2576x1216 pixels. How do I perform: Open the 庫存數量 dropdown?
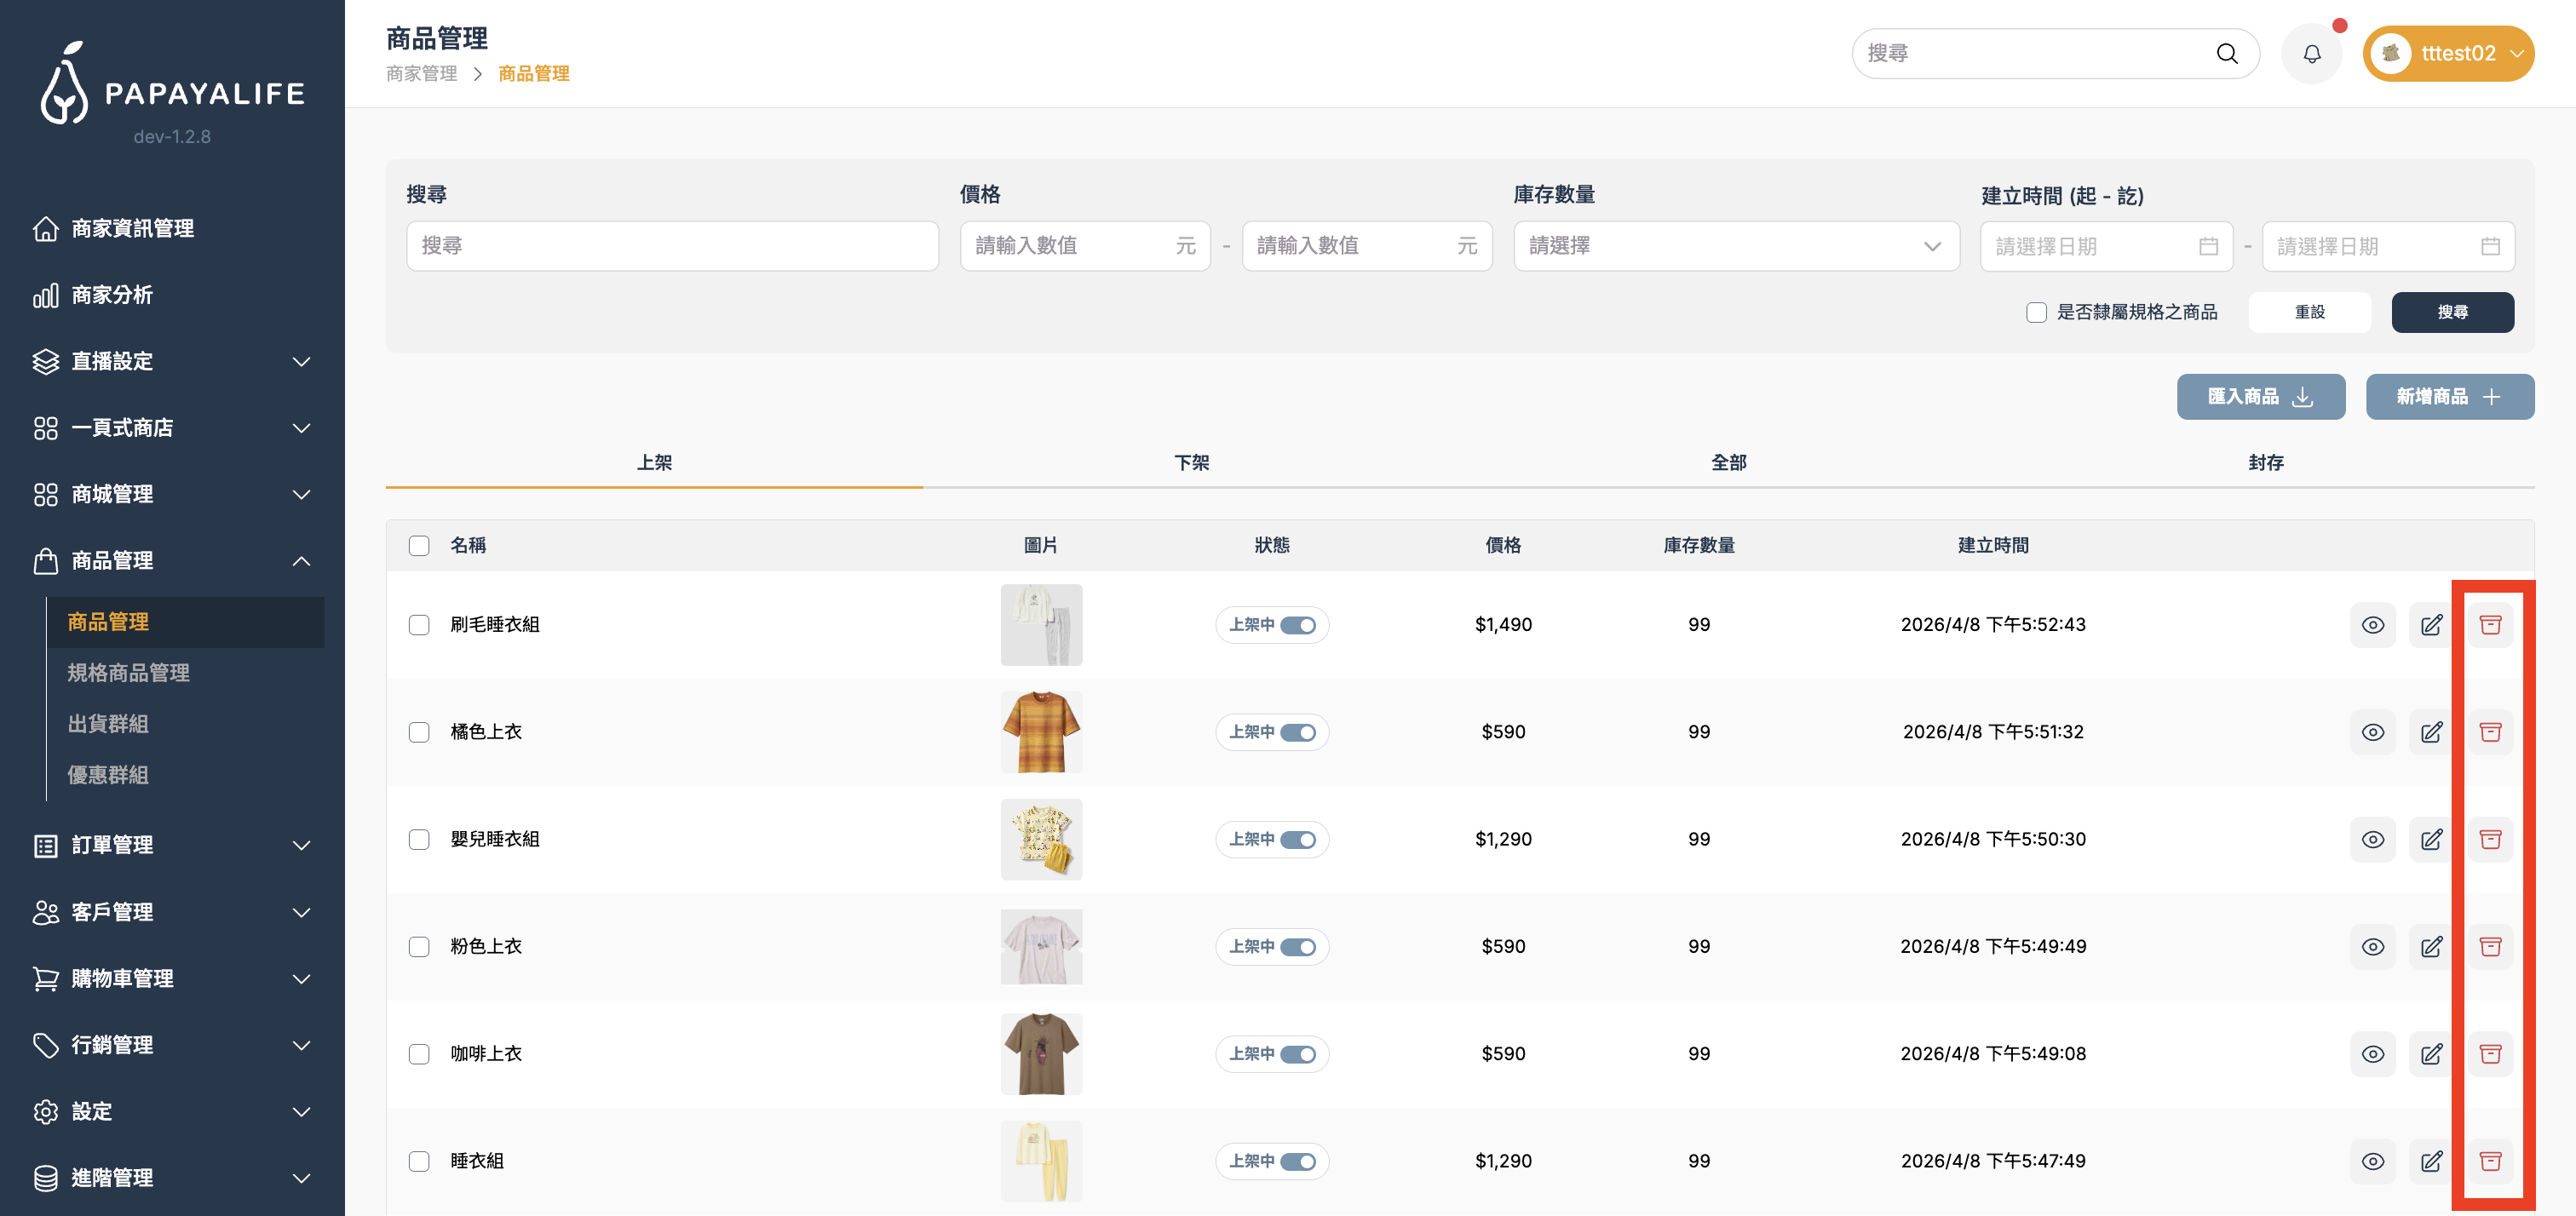point(1735,246)
